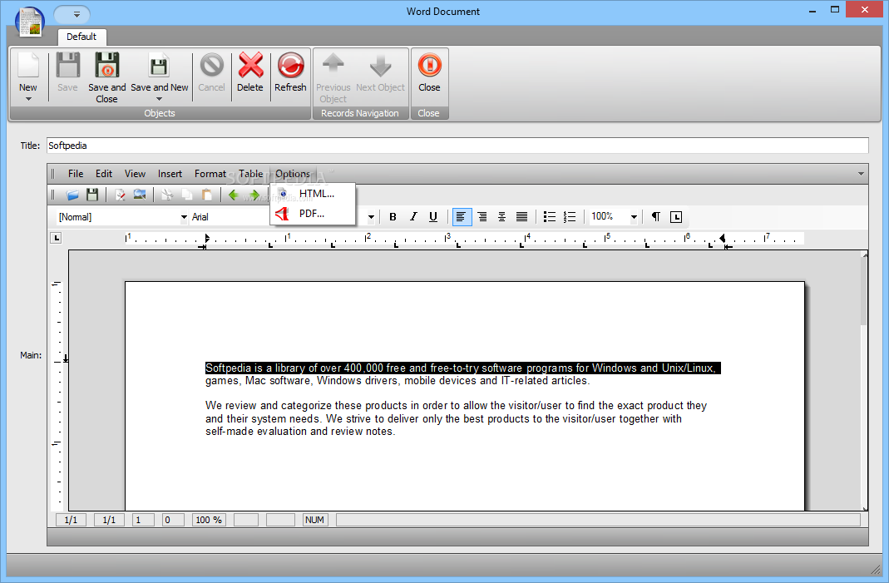Click the green Redo right arrow

254,195
